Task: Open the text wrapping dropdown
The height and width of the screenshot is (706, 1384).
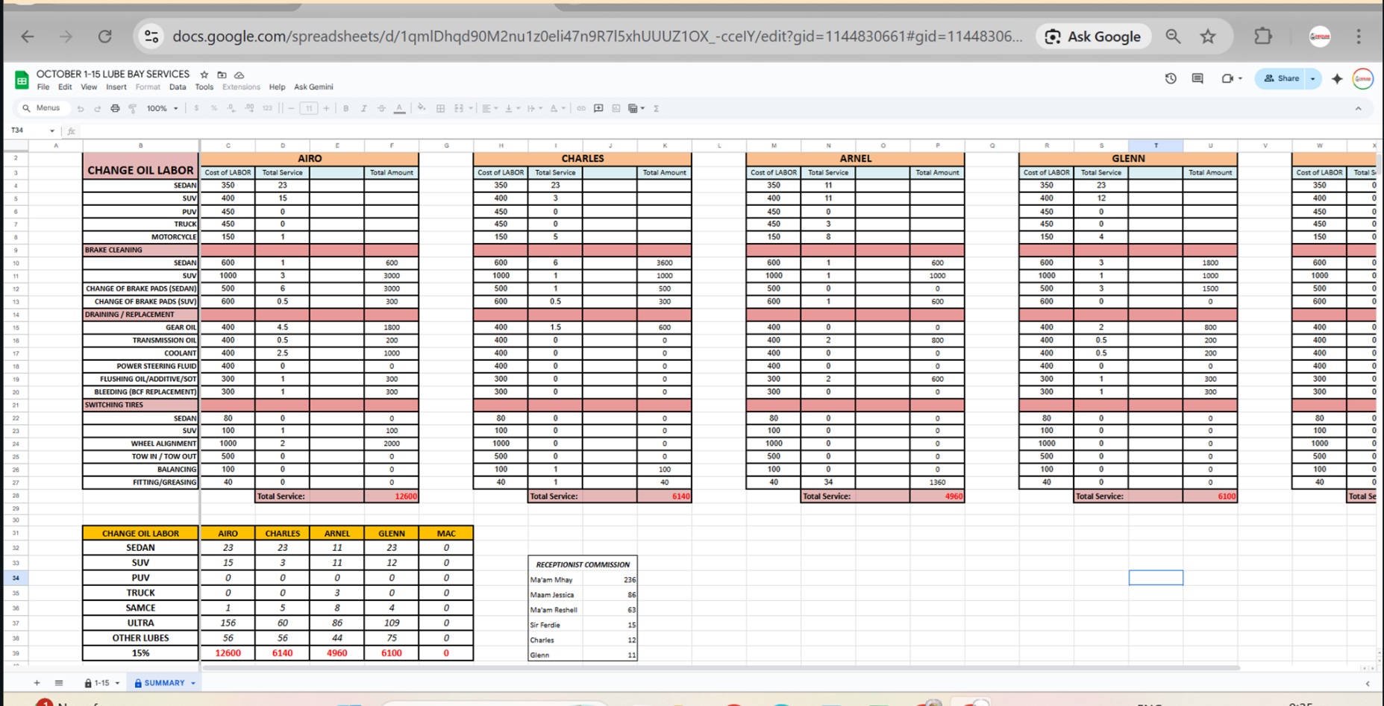Action: point(534,109)
